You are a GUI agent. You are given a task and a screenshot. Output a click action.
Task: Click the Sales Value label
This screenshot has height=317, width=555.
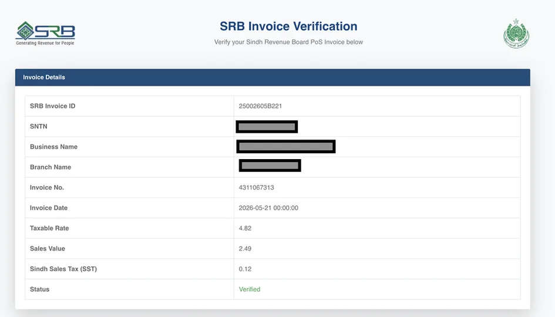48,249
